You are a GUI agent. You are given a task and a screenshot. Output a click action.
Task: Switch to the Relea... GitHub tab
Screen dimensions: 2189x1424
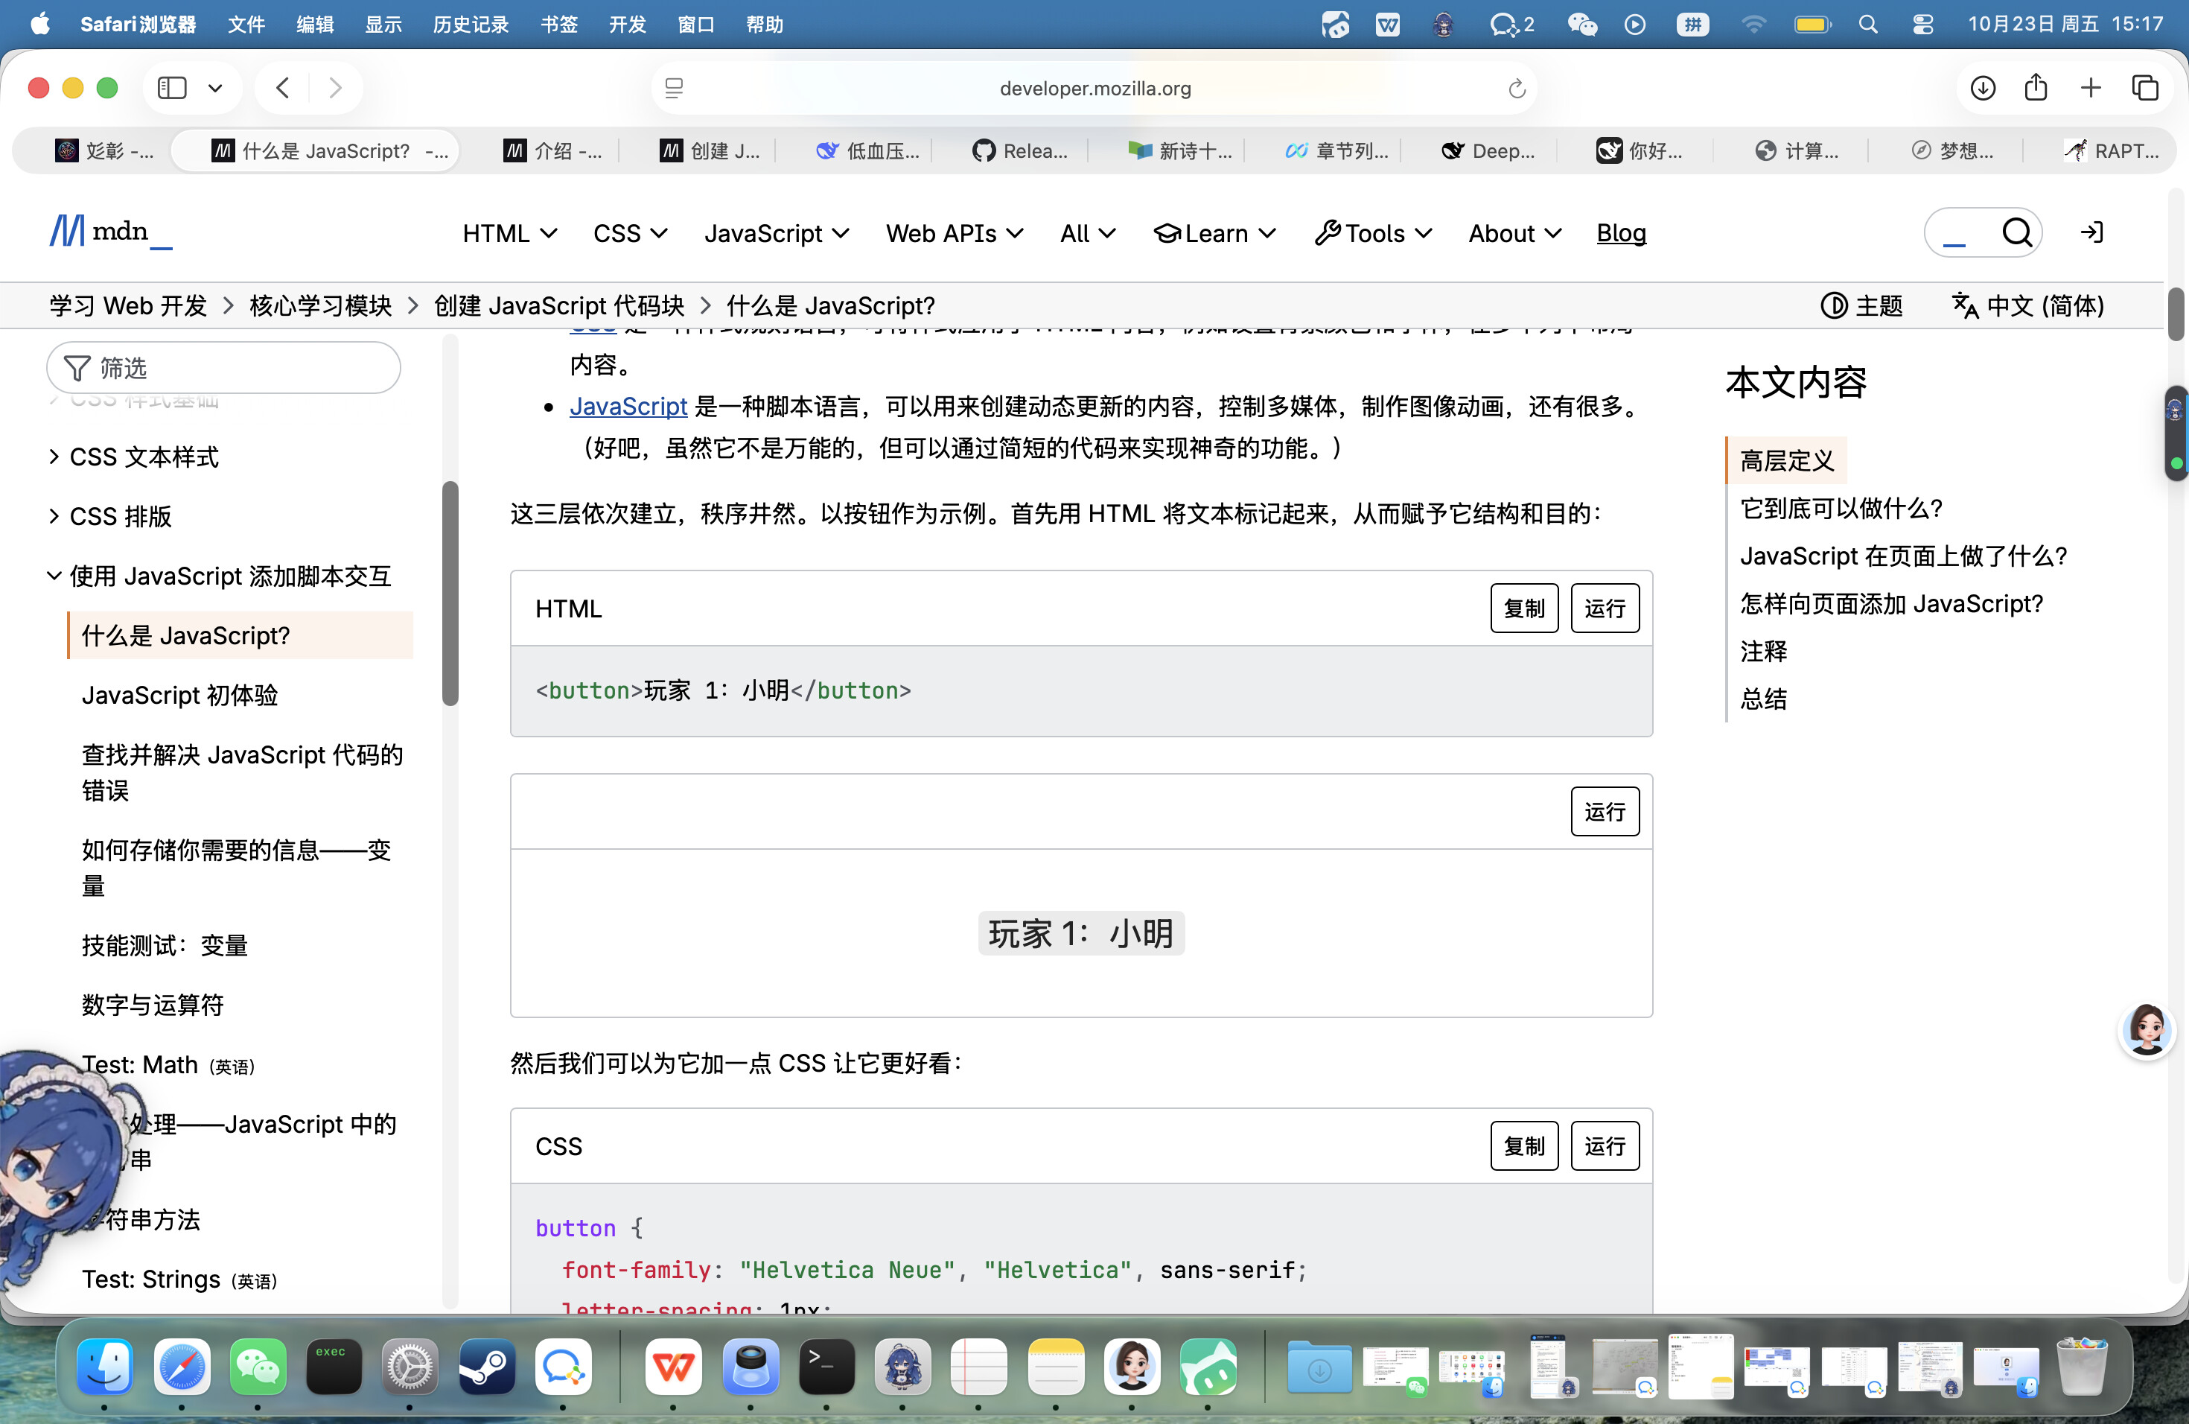point(1020,151)
